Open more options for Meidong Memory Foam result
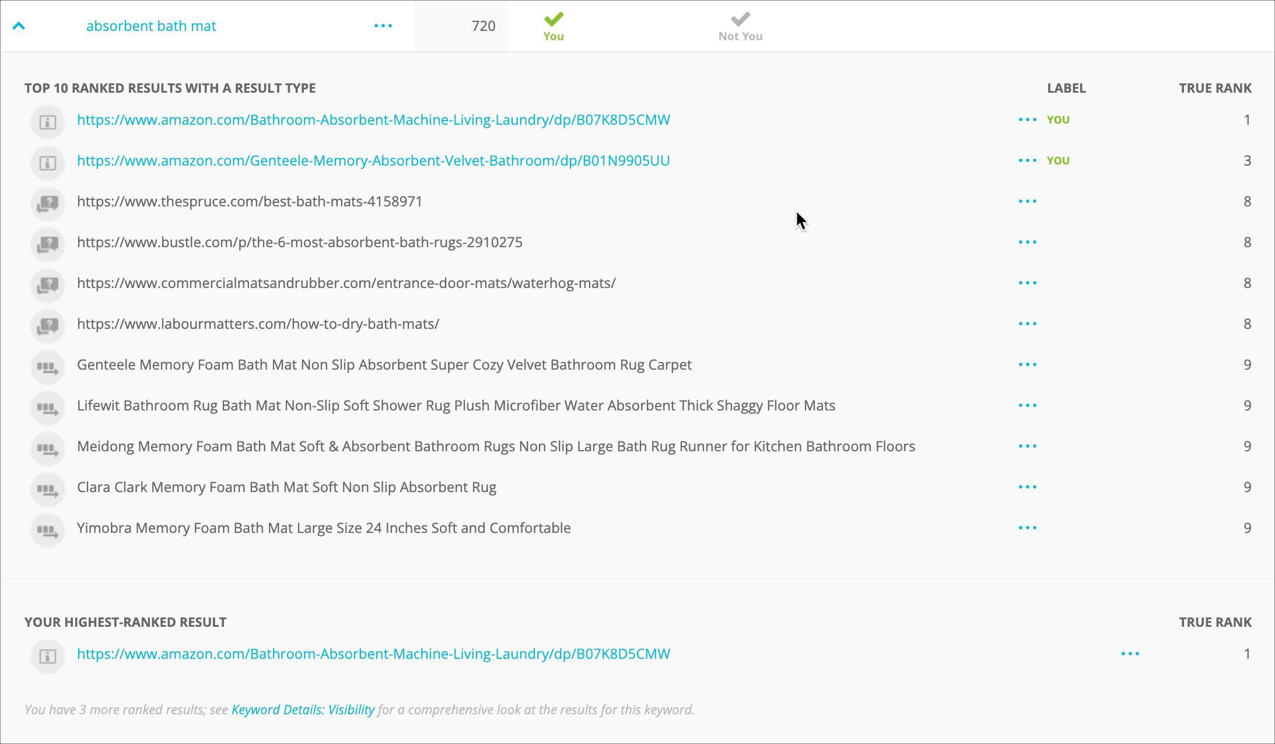Viewport: 1275px width, 744px height. 1028,446
